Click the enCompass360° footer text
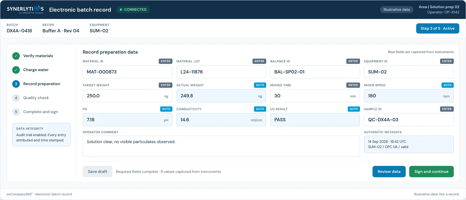Screen dimensions: 466x200 39,194
